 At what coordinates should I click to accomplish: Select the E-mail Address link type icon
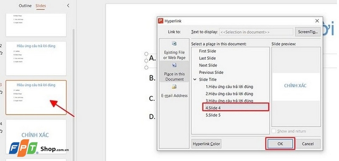(x=174, y=87)
